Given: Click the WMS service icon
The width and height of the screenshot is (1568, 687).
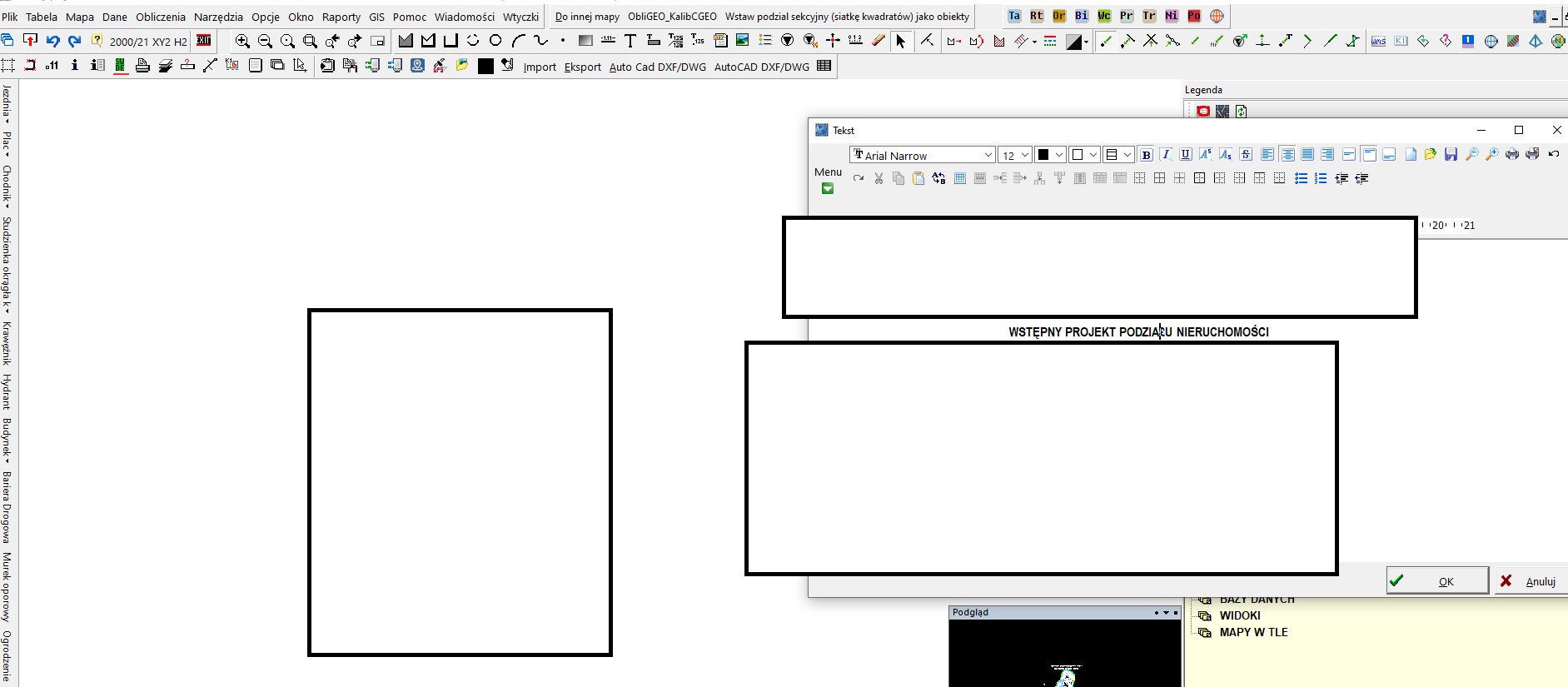Looking at the screenshot, I should (1379, 41).
